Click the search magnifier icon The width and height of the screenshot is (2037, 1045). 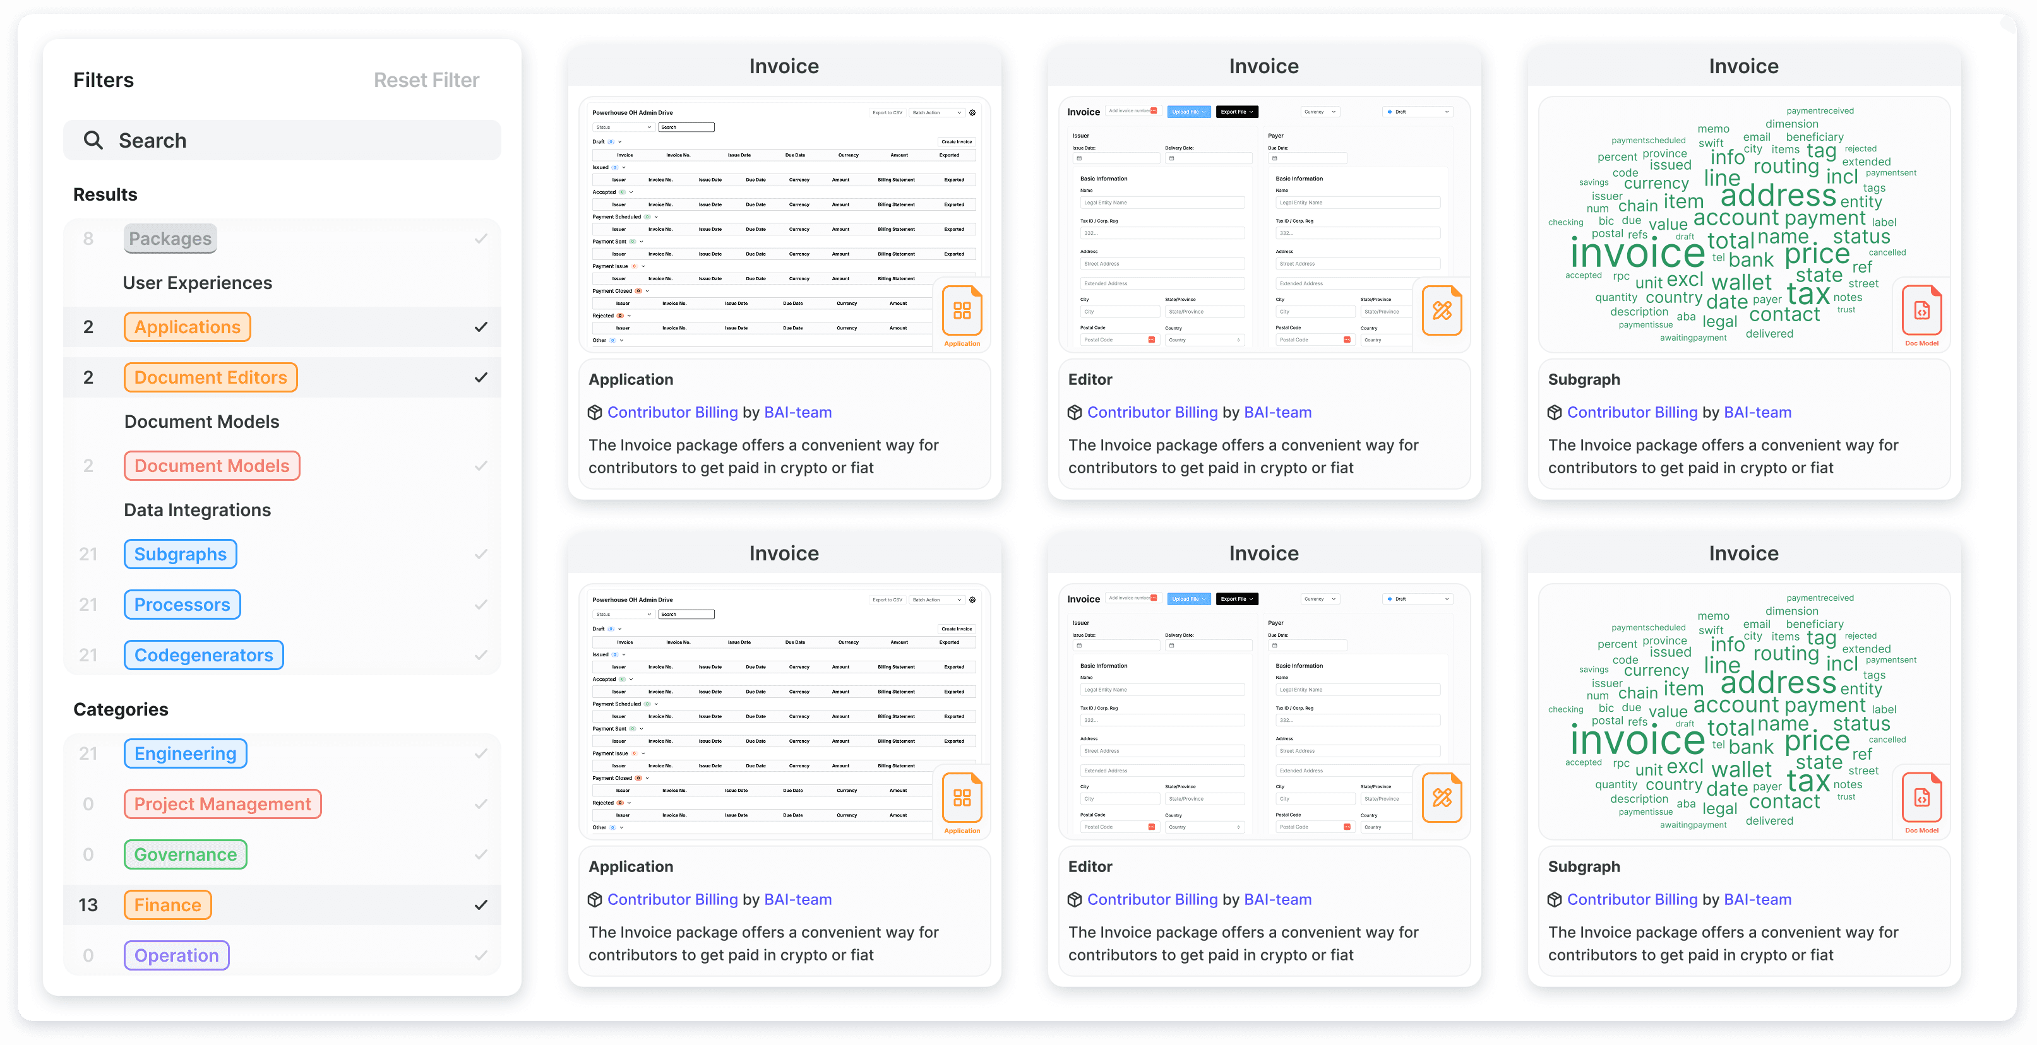[93, 140]
